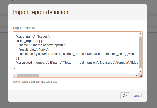
Task: Click the OK button
Action: click(x=125, y=96)
